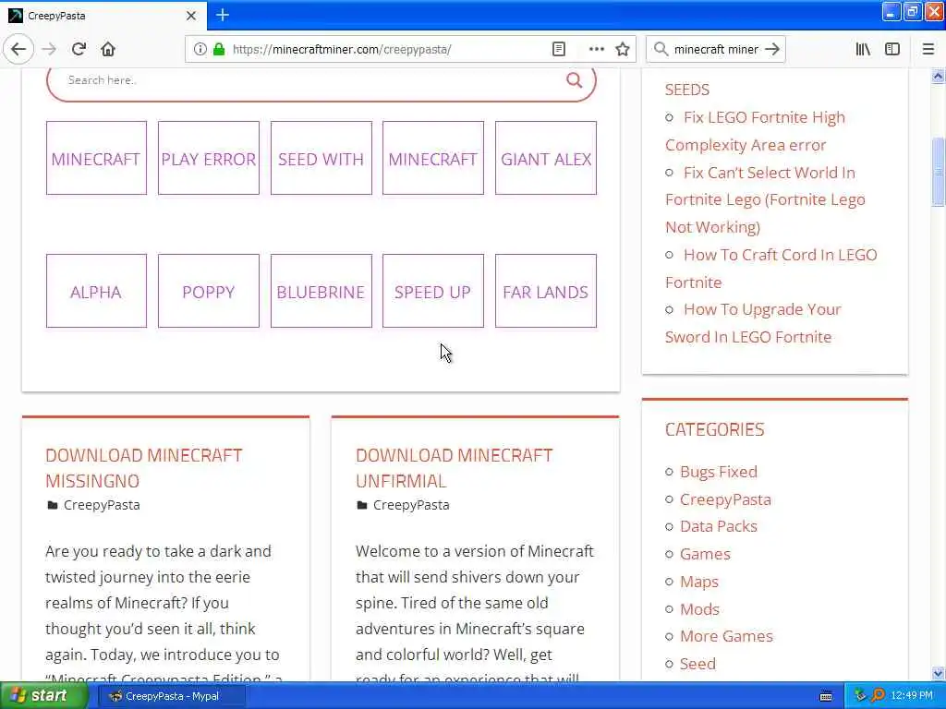Screen dimensions: 946x709
Task: Select the CreepyPasta browser tab
Action: 103,16
